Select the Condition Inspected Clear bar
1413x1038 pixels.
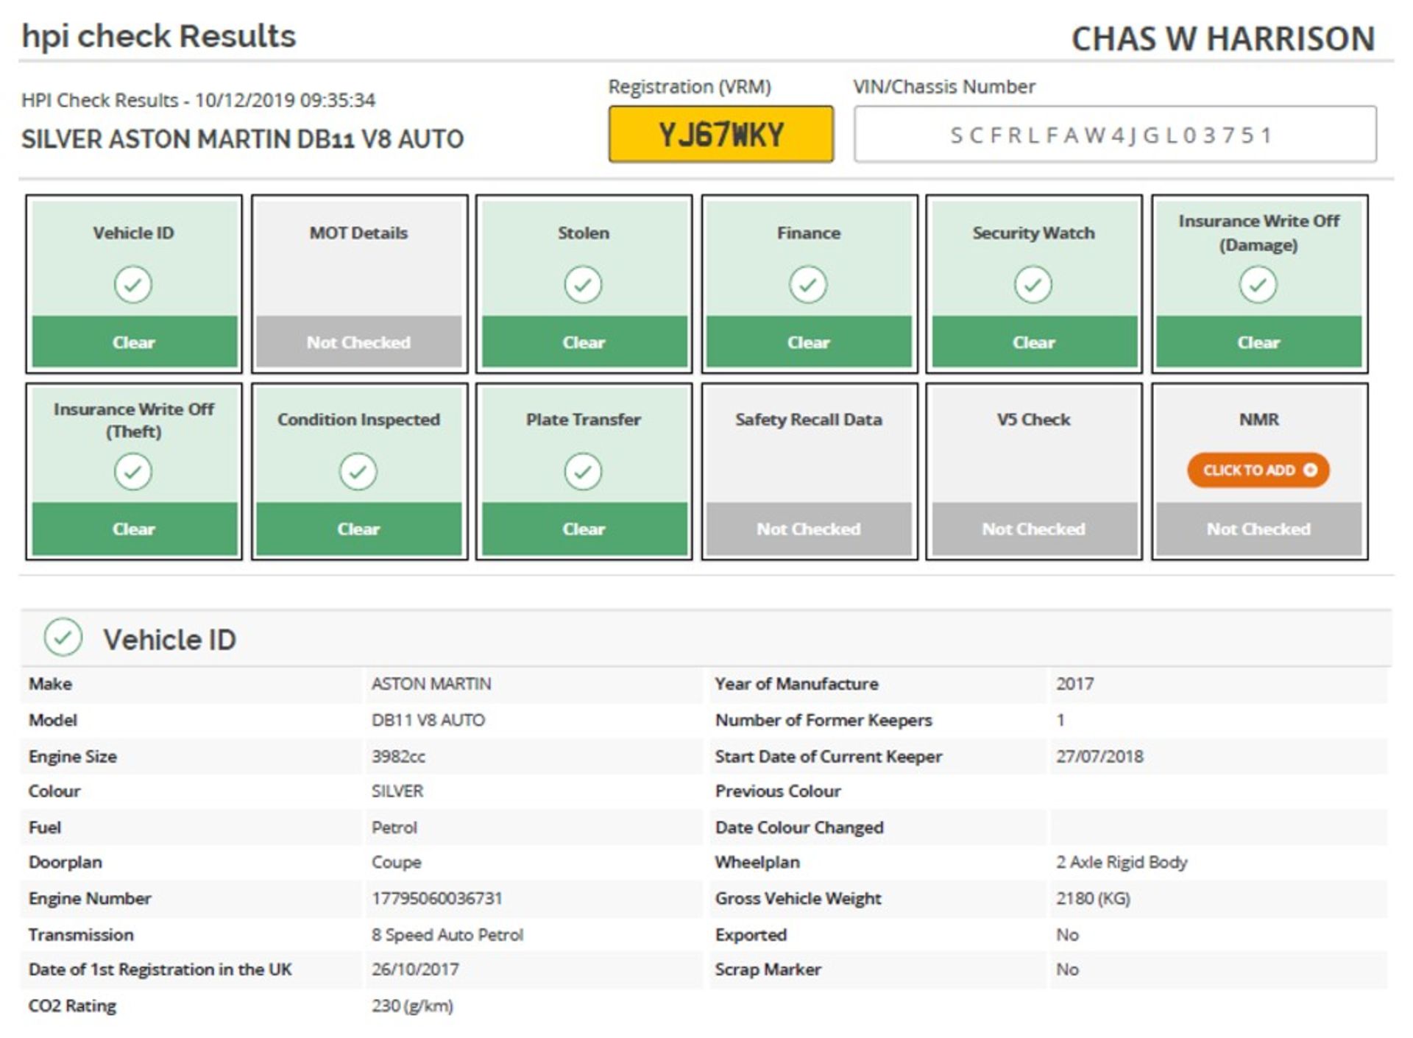[359, 529]
